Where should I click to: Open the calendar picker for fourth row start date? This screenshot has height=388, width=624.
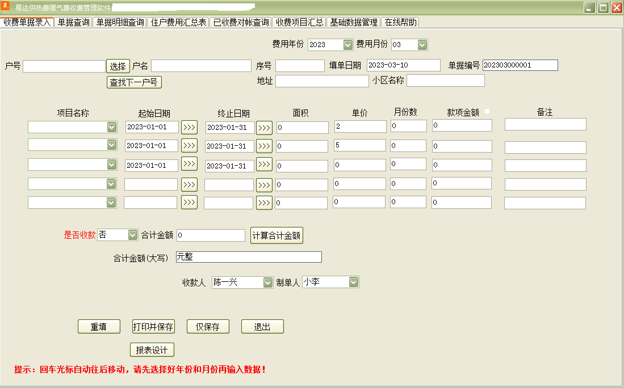click(x=189, y=183)
